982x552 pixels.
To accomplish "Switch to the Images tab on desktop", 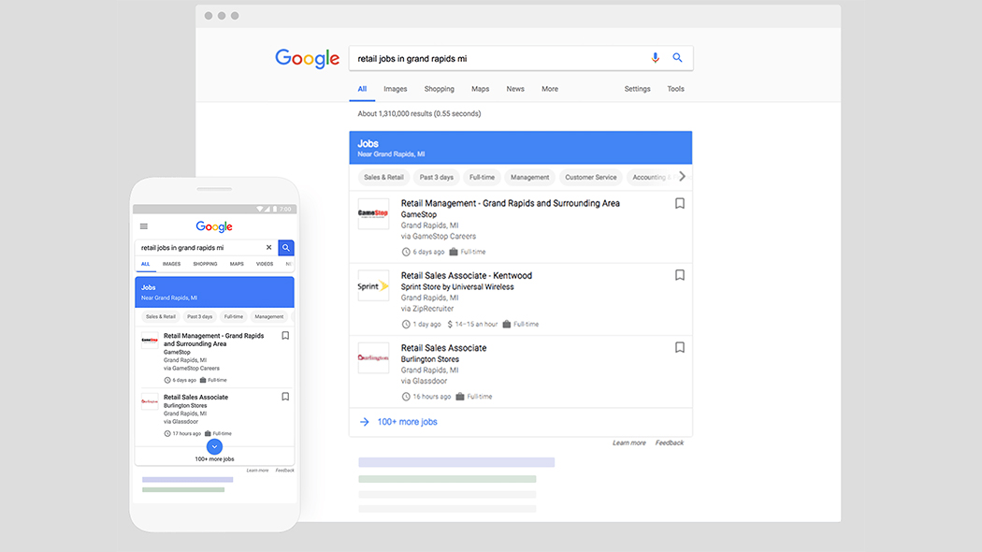I will coord(396,89).
